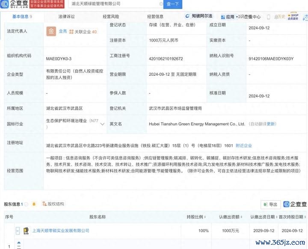Click the 2029-09-12 subscription date cell

[x=264, y=231]
